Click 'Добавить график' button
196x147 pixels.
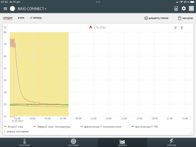tap(156, 18)
